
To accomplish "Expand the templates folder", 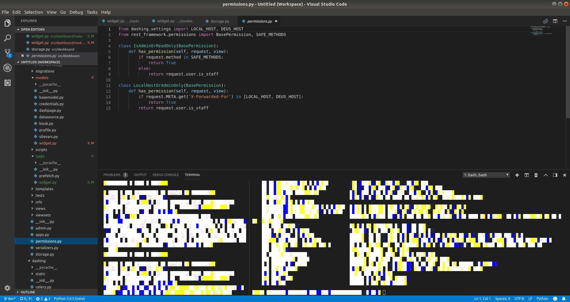I will (44, 189).
